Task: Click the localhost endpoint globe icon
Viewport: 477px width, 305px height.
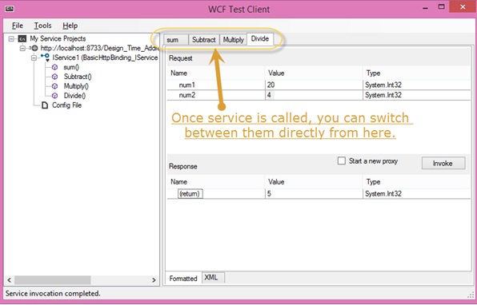Action: [34, 48]
